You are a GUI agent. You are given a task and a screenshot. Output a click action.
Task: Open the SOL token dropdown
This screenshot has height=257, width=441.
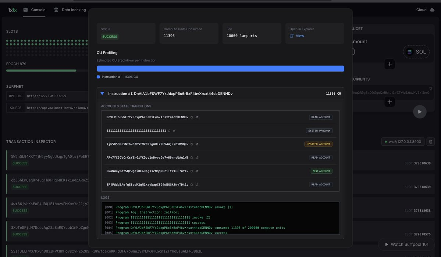[x=417, y=52]
